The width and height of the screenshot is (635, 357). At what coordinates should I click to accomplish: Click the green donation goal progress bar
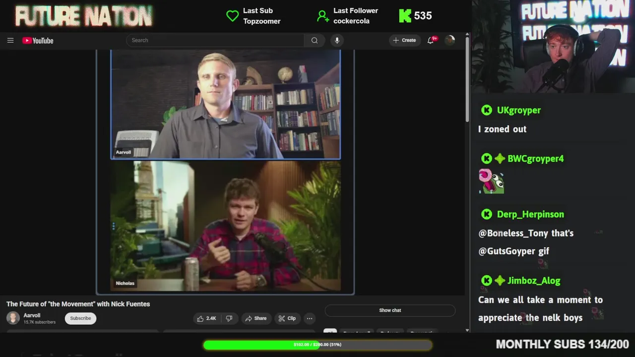317,345
